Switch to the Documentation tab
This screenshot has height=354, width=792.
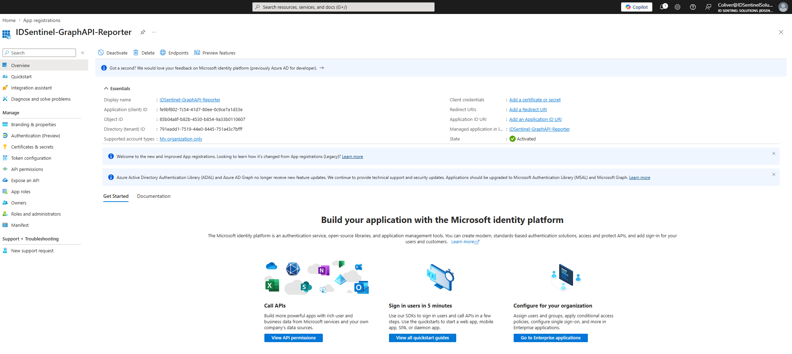(x=154, y=196)
